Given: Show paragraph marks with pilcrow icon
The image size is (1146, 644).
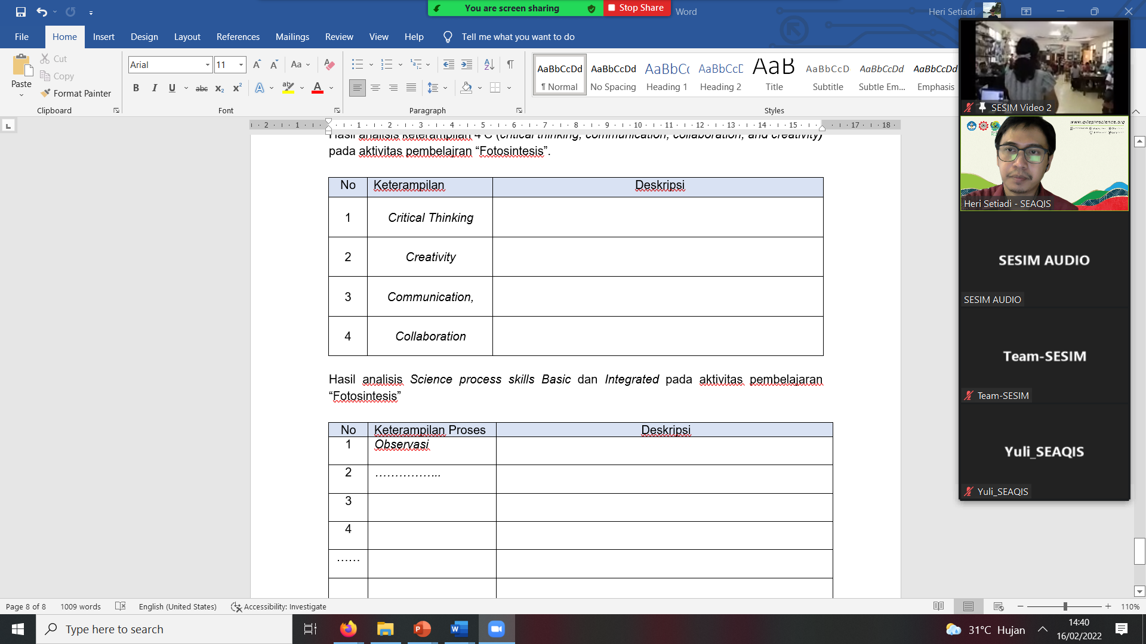Looking at the screenshot, I should coord(510,64).
